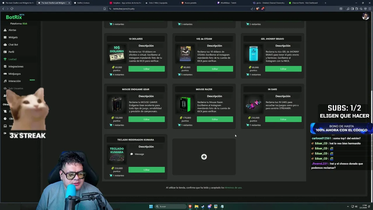Click the taskbar Buscar search box
373x210 pixels.
(x=171, y=206)
